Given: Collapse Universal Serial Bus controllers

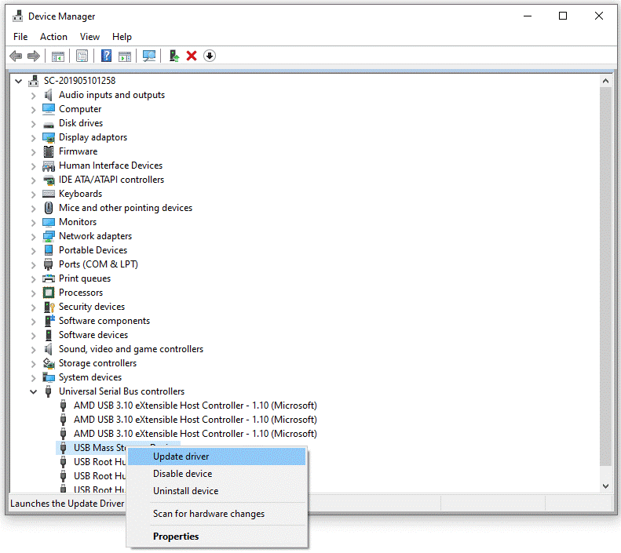Looking at the screenshot, I should coord(33,391).
